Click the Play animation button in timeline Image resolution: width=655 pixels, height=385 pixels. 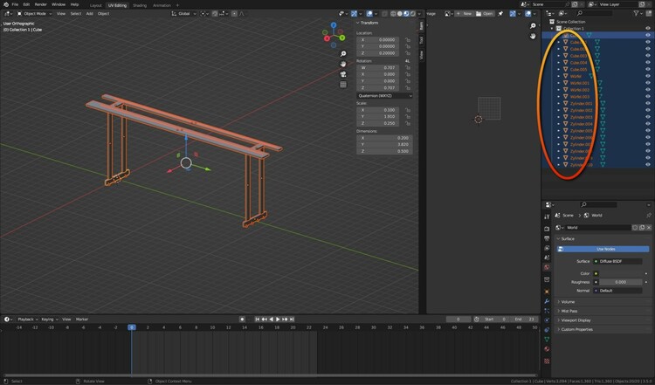tap(278, 320)
